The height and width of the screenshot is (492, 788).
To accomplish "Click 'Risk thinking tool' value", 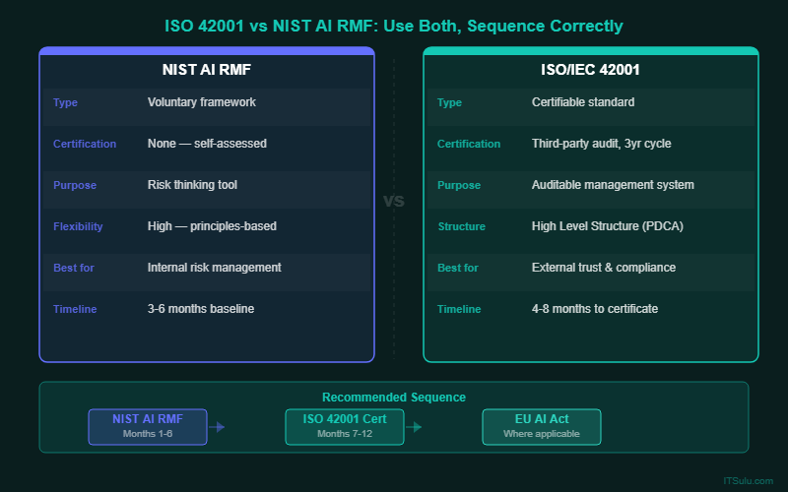I will pos(192,185).
